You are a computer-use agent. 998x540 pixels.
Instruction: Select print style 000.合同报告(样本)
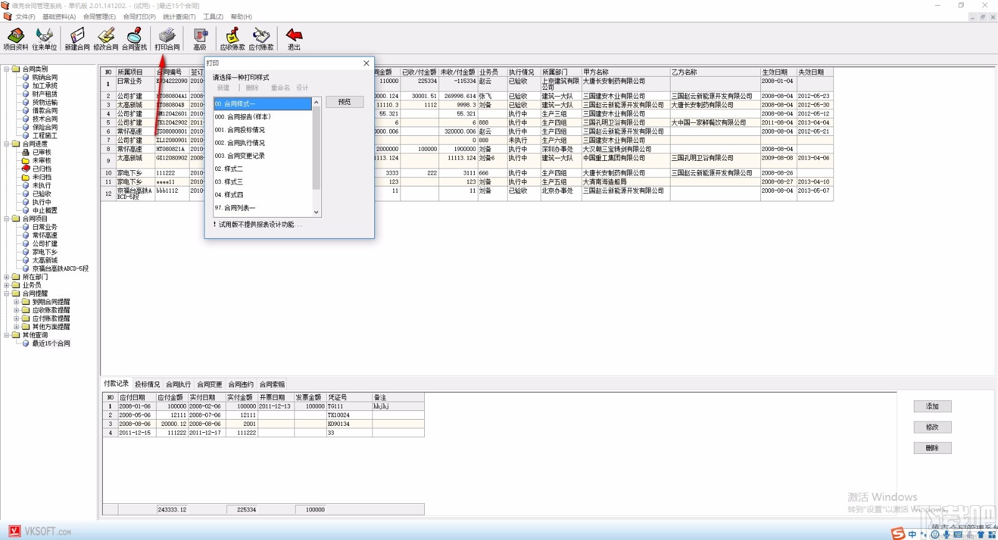[x=262, y=117]
